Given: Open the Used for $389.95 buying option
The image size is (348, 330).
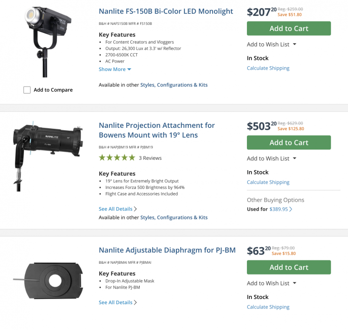Looking at the screenshot, I should pos(280,209).
